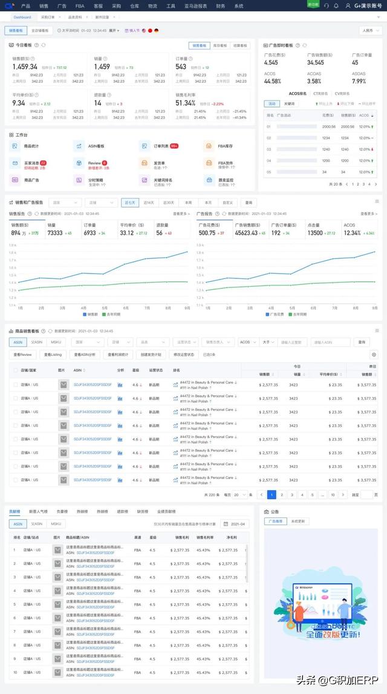Open the FBA货件 workbench shortcut
The image size is (387, 694).
209,163
